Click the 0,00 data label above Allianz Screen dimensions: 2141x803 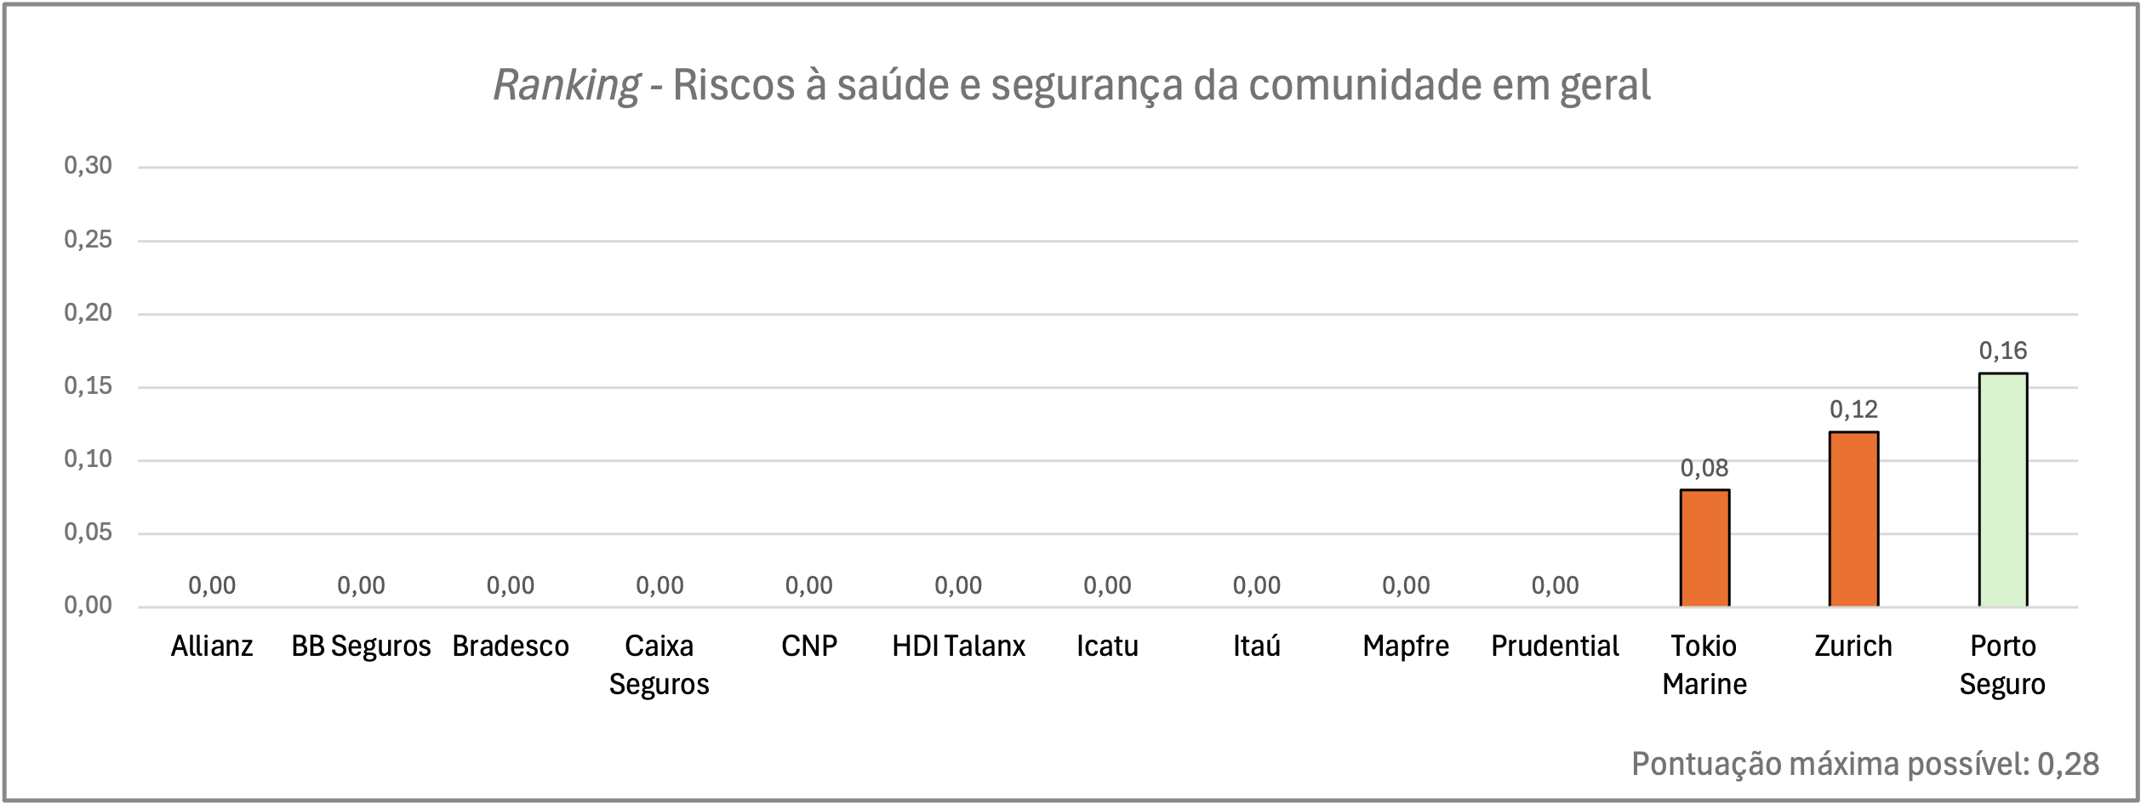pos(212,585)
